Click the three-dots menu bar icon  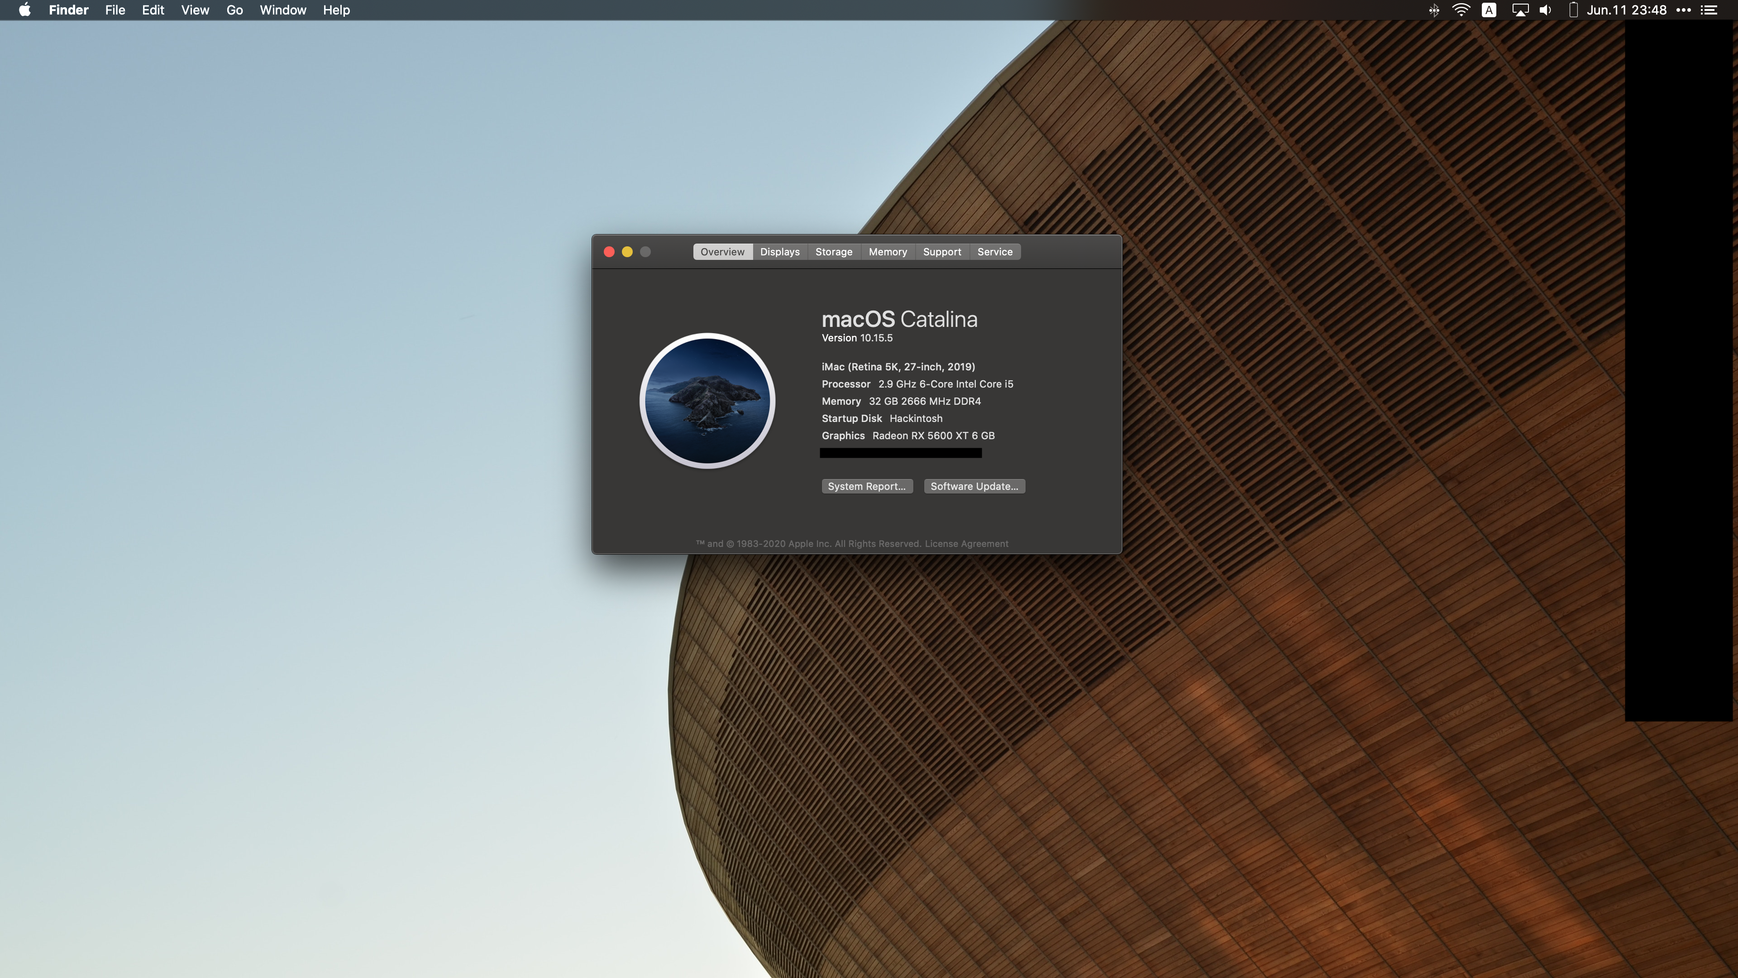[1683, 10]
